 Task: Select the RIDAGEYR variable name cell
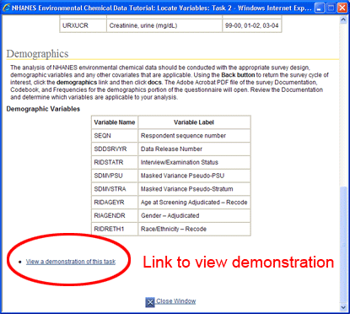pos(115,203)
